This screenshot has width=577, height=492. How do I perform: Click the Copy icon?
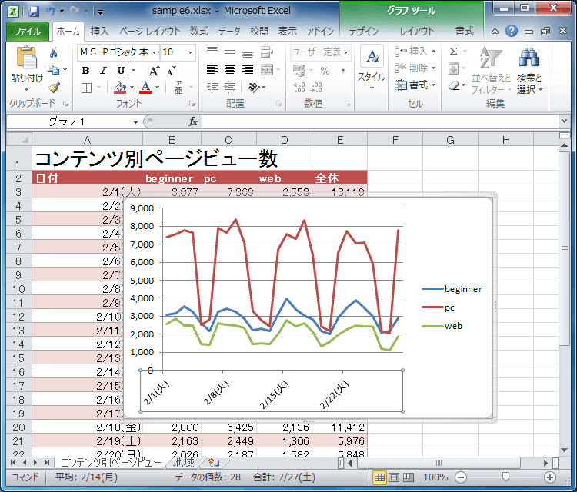pyautogui.click(x=54, y=69)
